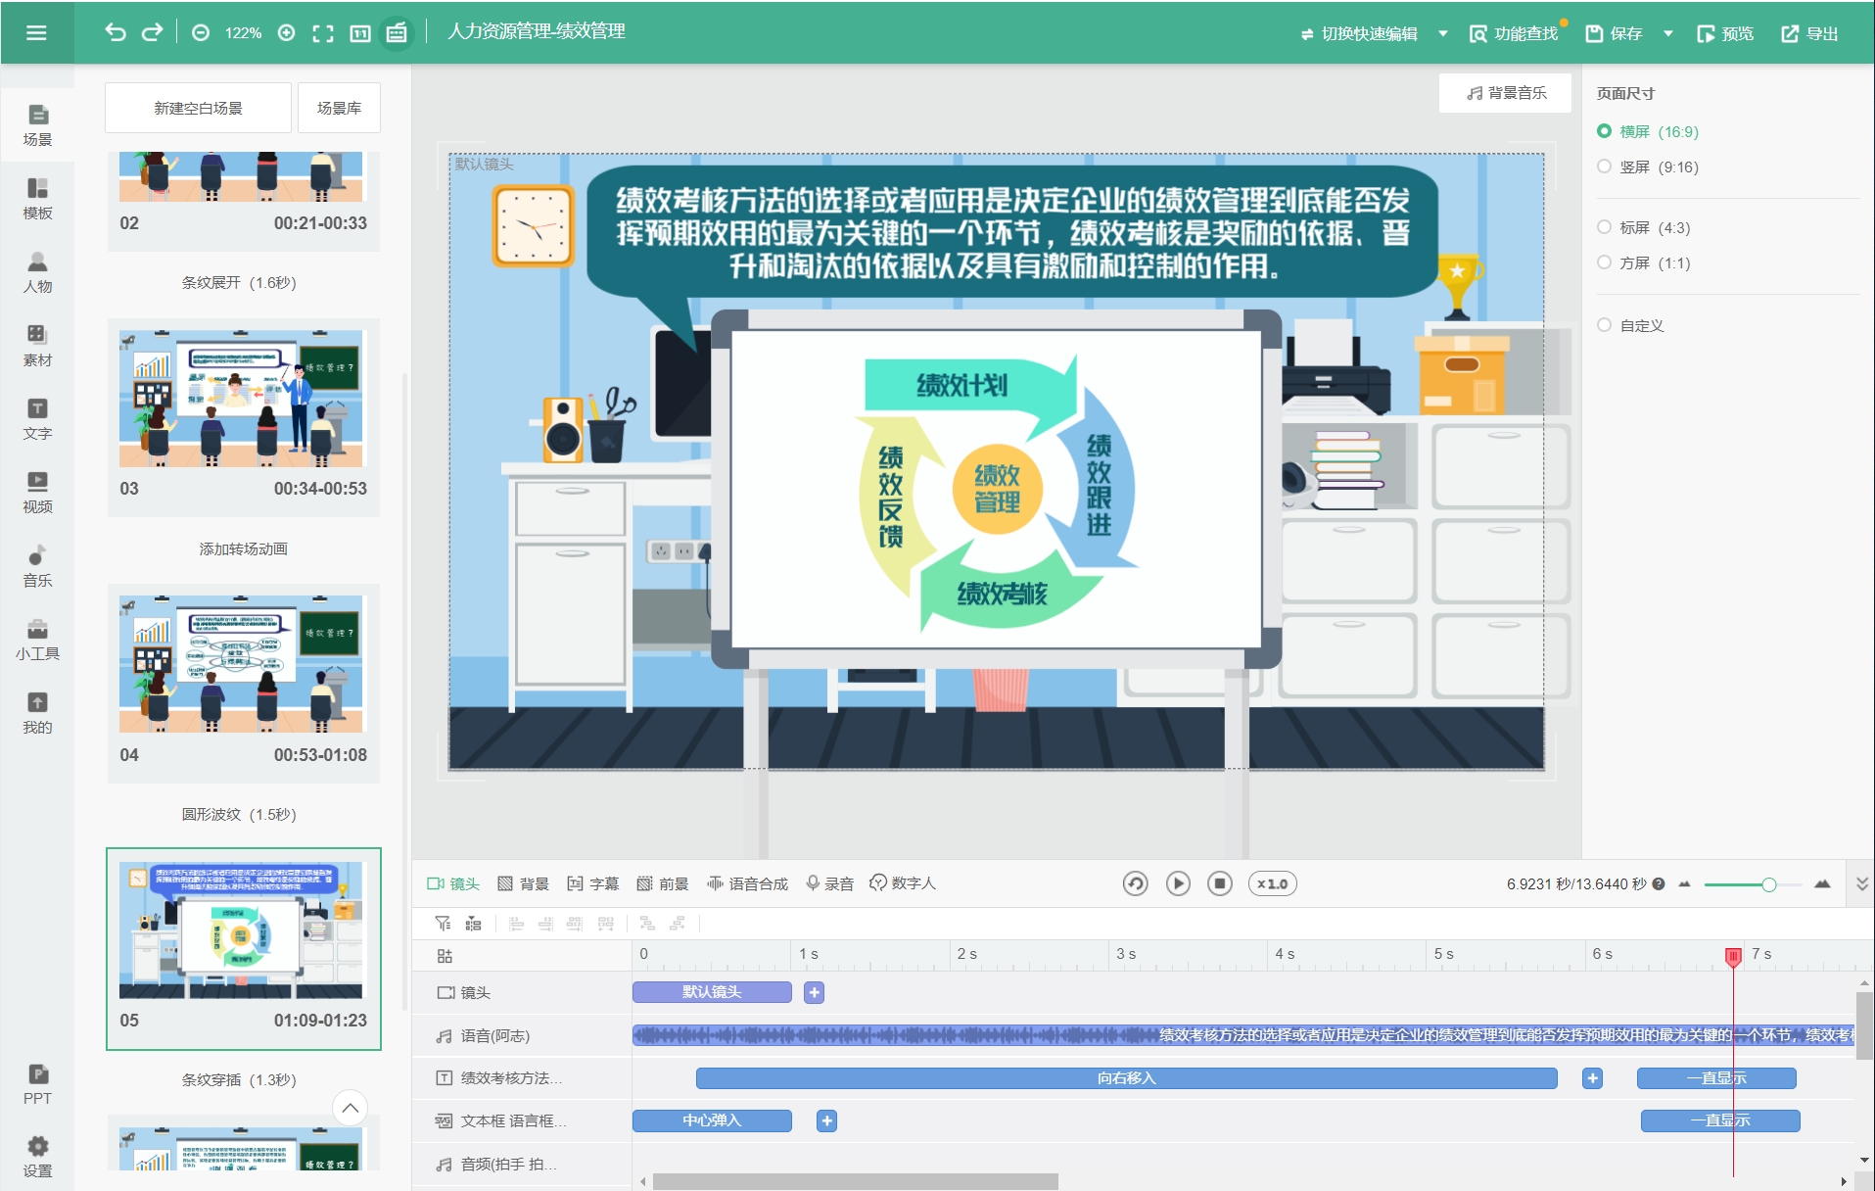Click 功能查找 search button
The height and width of the screenshot is (1191, 1875).
(x=1514, y=33)
